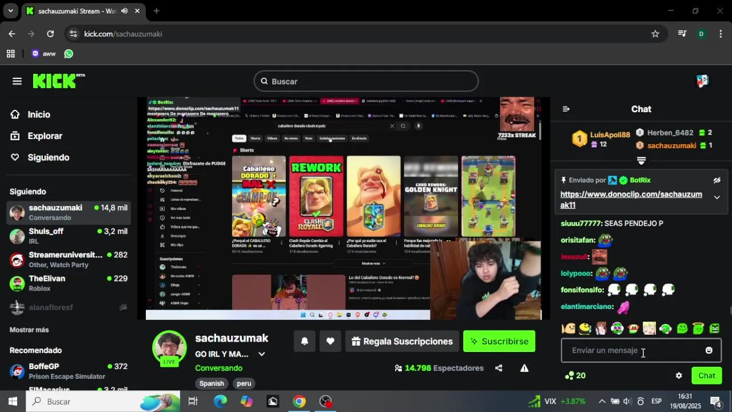Viewport: 732px width, 412px height.
Task: Select the peru tag
Action: click(x=244, y=383)
